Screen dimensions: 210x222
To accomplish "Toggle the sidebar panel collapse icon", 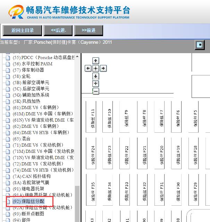I will click(x=200, y=45).
